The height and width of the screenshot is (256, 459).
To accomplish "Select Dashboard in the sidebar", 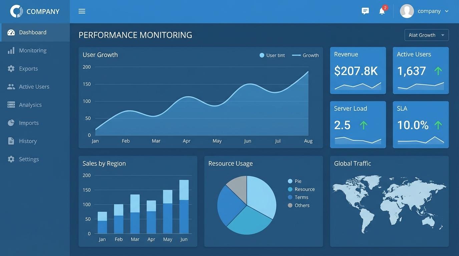I will [x=33, y=32].
